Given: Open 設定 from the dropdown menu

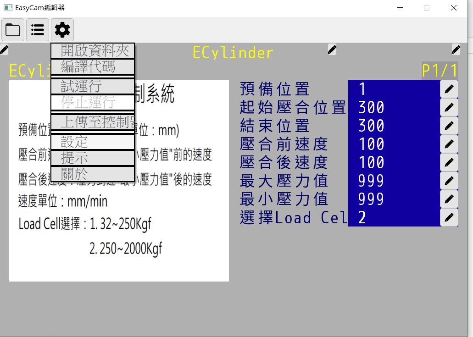Looking at the screenshot, I should click(x=93, y=142).
